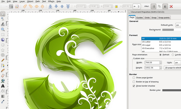
Task: Click the H field stepper in toolbar
Action: coord(131,6)
